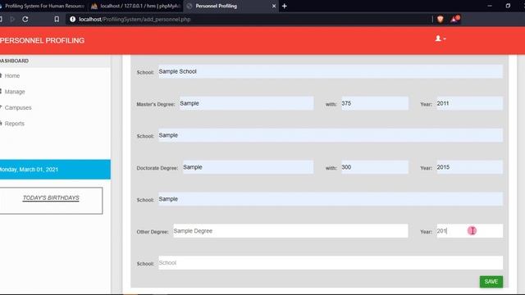Click the DASHBOARD sidebar heading
This screenshot has height=295, width=525.
pos(15,61)
